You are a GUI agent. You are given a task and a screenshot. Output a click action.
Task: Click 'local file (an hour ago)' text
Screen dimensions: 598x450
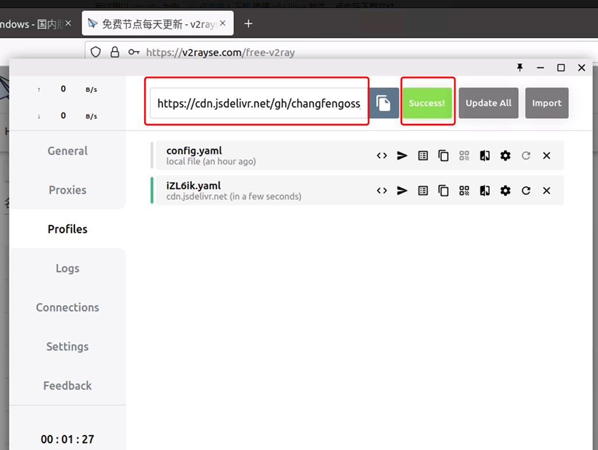coord(211,161)
